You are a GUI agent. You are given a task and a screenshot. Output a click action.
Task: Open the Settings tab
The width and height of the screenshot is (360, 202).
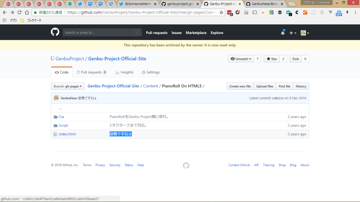[x=150, y=72]
